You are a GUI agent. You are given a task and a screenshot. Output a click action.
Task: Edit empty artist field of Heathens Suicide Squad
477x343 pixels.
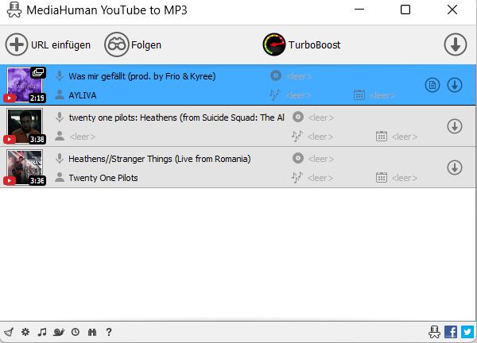[x=83, y=137]
